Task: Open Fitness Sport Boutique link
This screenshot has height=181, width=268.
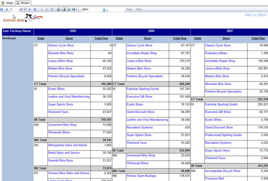Action: [x=141, y=176]
